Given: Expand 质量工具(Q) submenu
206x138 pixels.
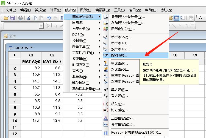Looking at the screenshot, I should coord(82,47).
